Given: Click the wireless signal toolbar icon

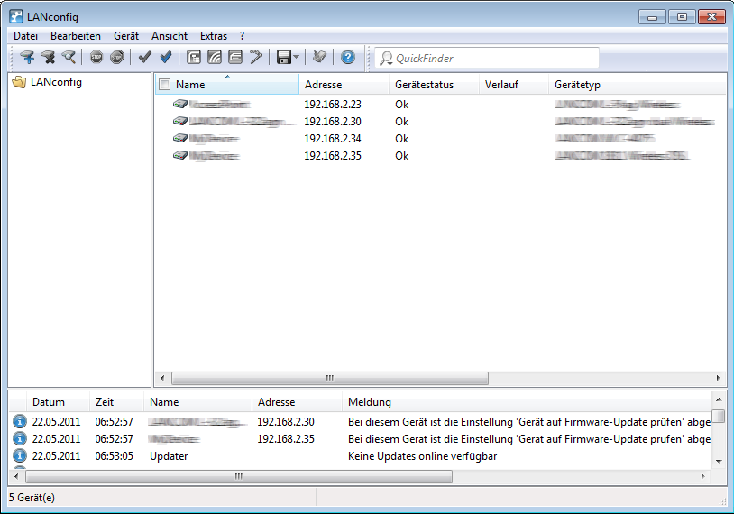Looking at the screenshot, I should [x=215, y=58].
